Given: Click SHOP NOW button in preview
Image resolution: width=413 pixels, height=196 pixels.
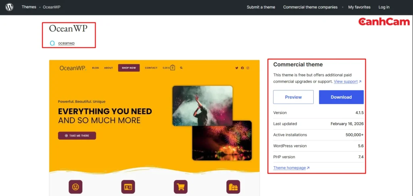Looking at the screenshot, I should pos(129,68).
